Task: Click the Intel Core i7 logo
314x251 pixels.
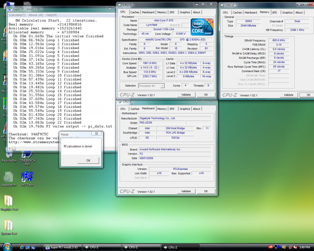Action: coord(202,27)
